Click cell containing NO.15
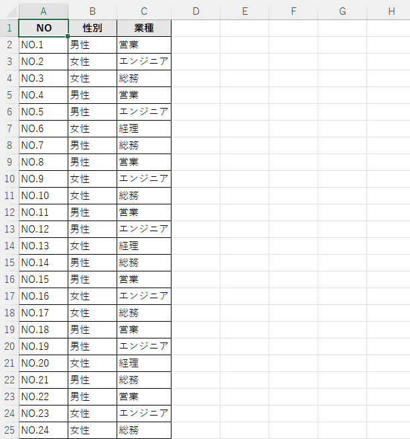 coord(44,279)
